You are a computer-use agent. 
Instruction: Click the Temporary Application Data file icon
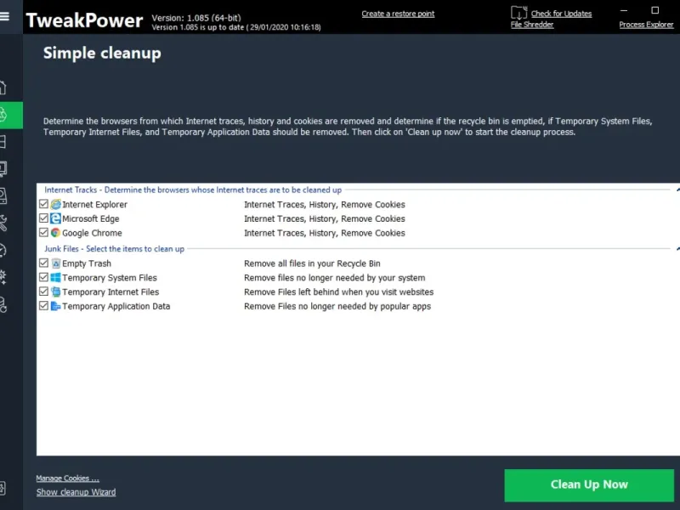tap(55, 306)
